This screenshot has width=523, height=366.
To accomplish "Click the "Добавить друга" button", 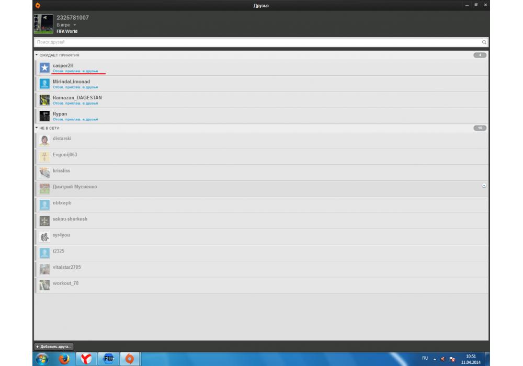I will (54, 346).
